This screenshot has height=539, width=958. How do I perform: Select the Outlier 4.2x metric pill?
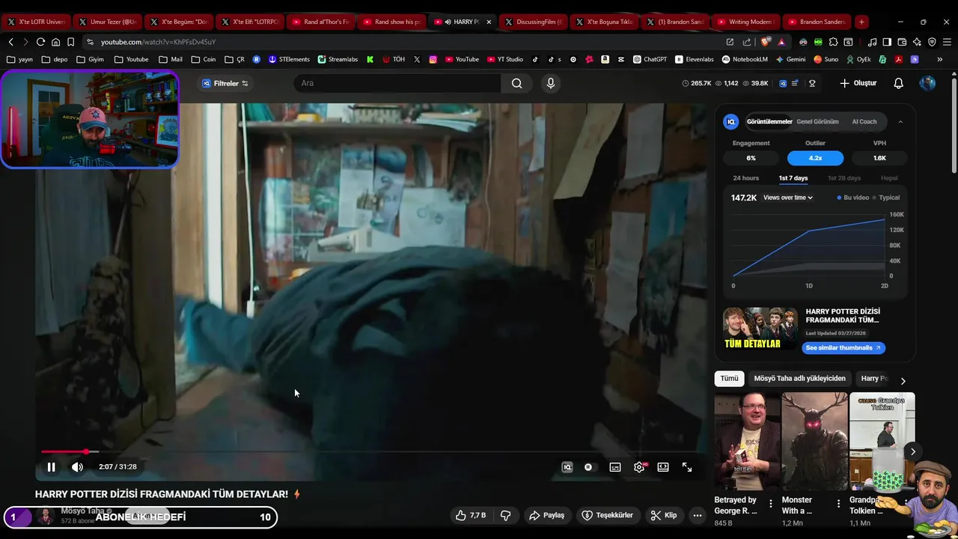[x=815, y=158]
